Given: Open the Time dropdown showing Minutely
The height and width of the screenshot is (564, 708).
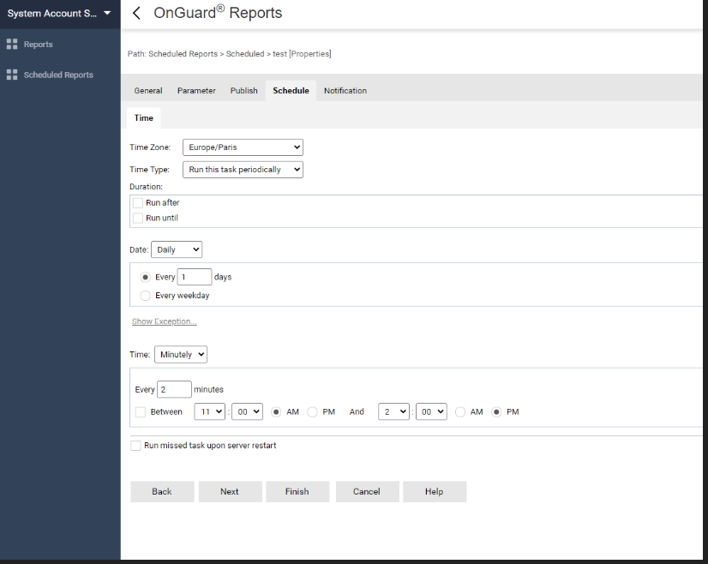Looking at the screenshot, I should 181,355.
